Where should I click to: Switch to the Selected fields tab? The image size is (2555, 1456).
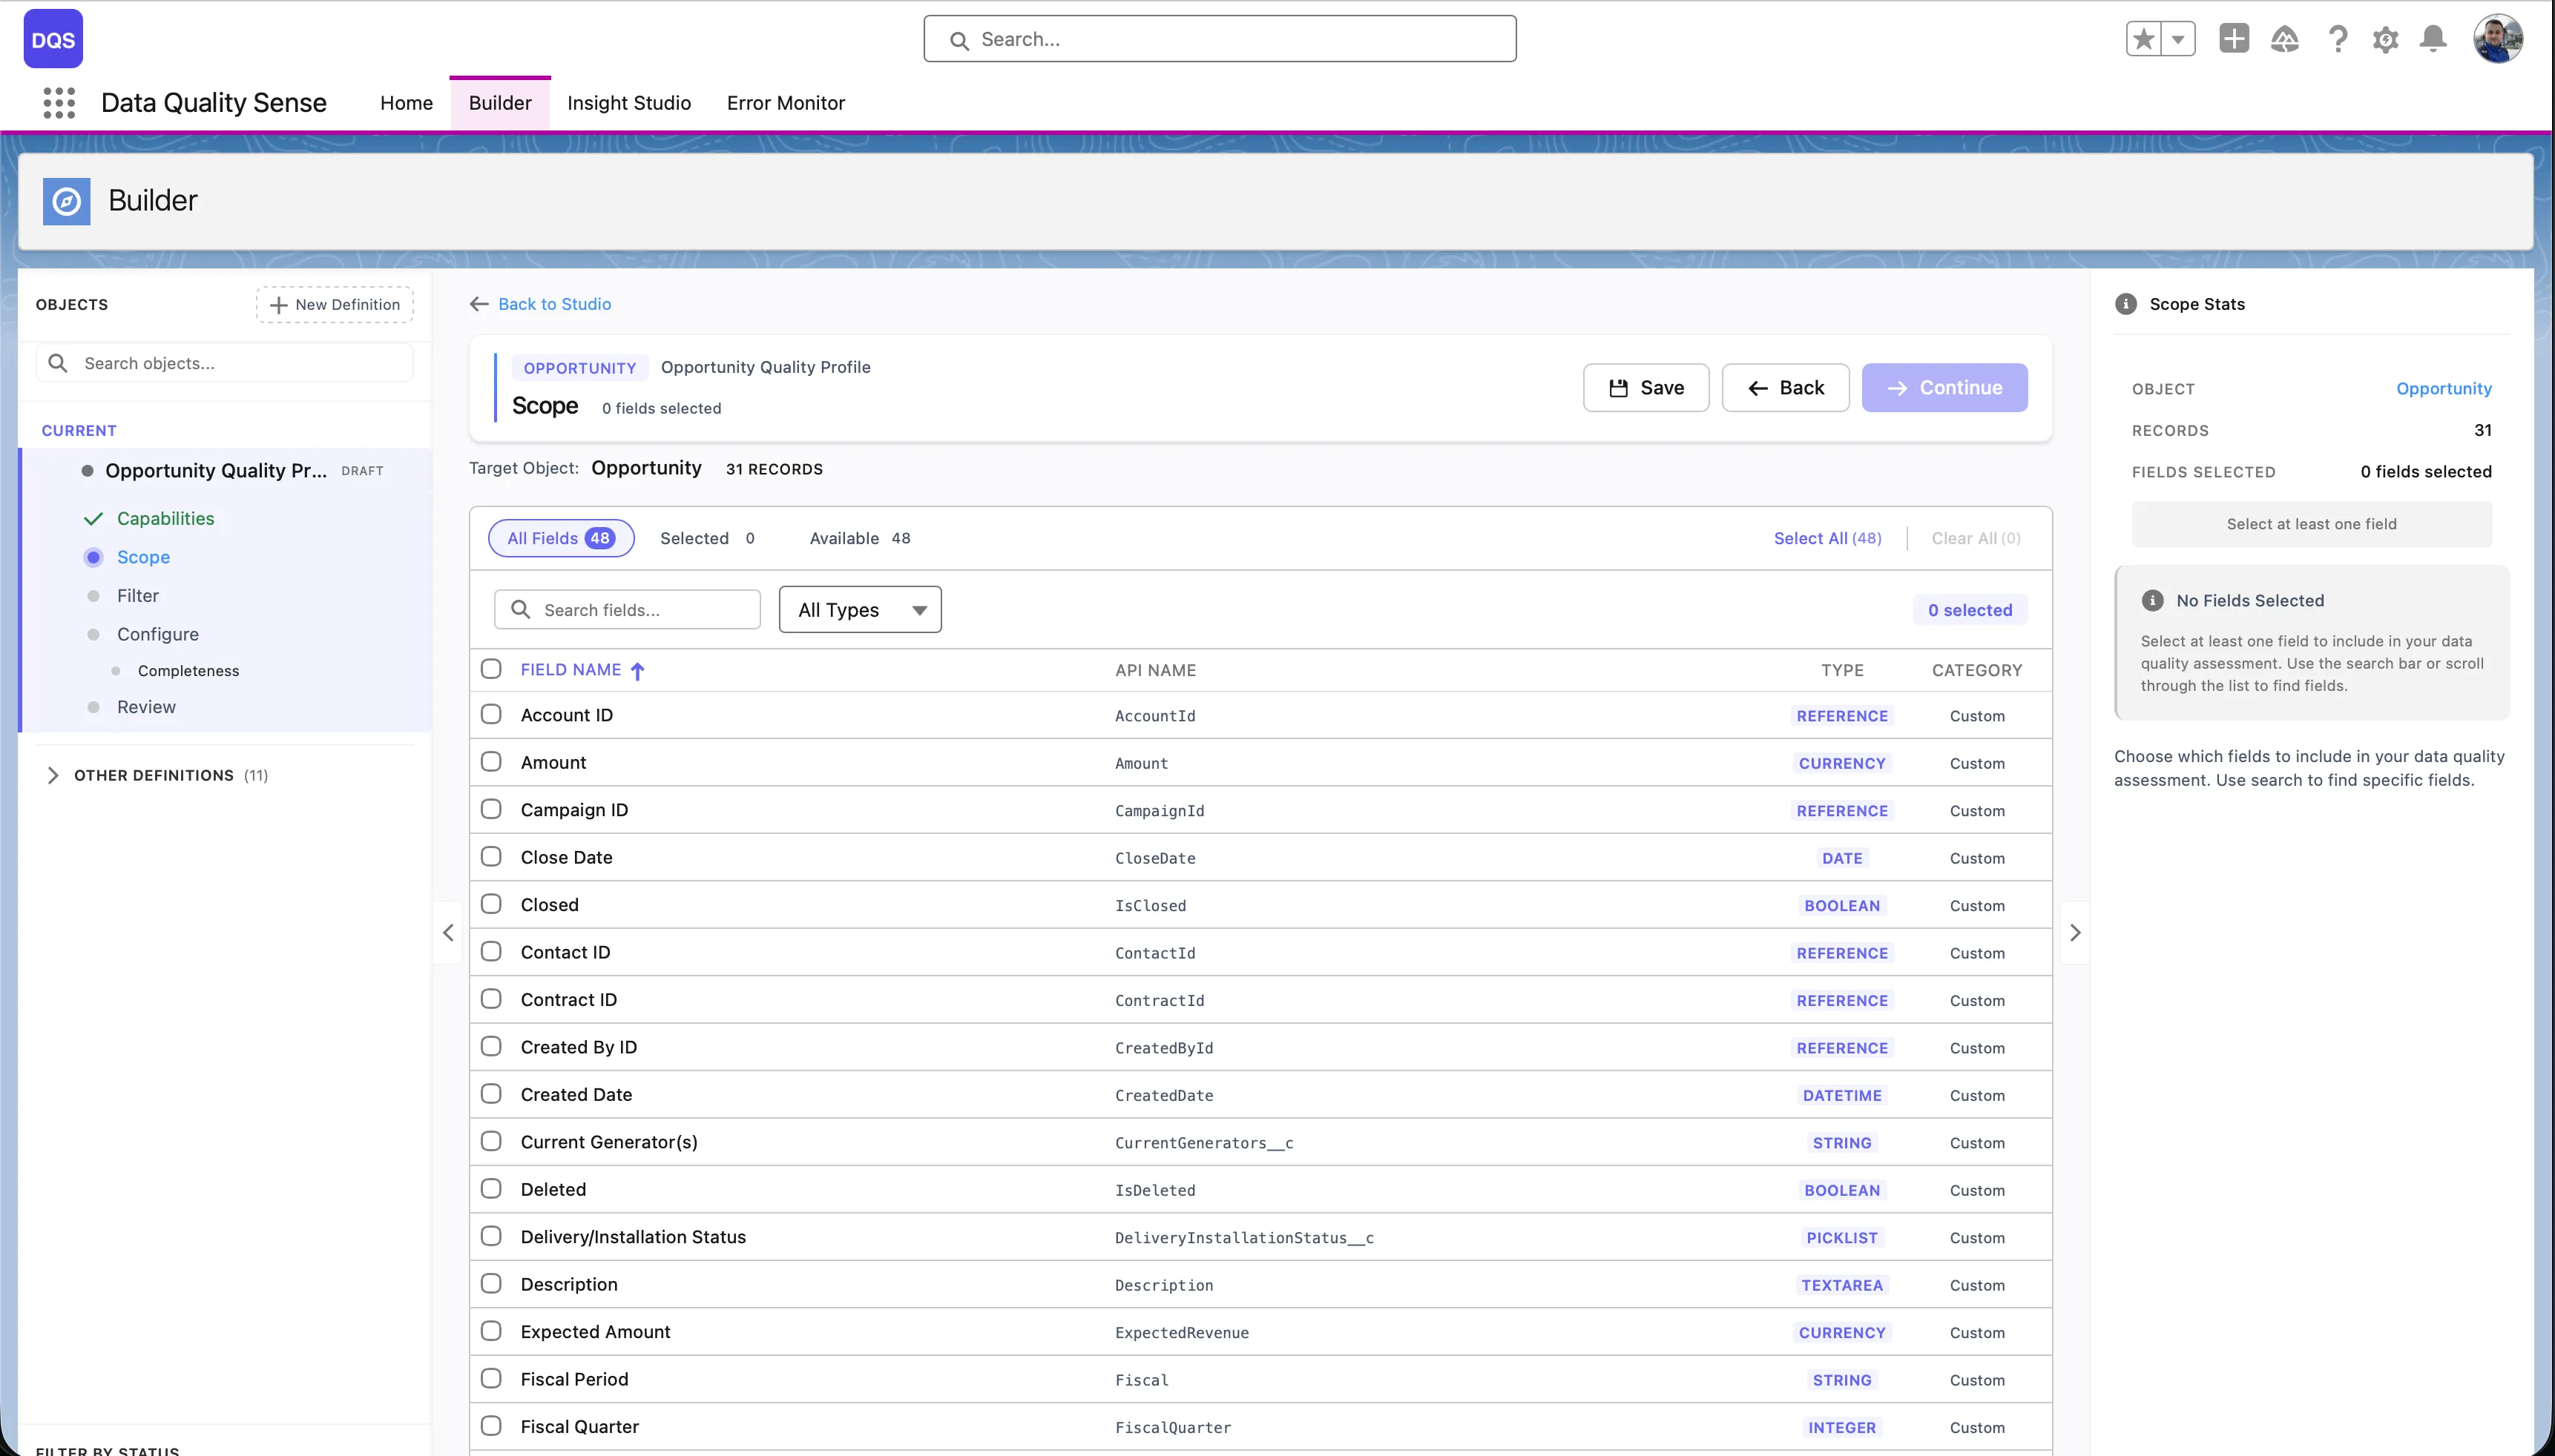coord(706,537)
